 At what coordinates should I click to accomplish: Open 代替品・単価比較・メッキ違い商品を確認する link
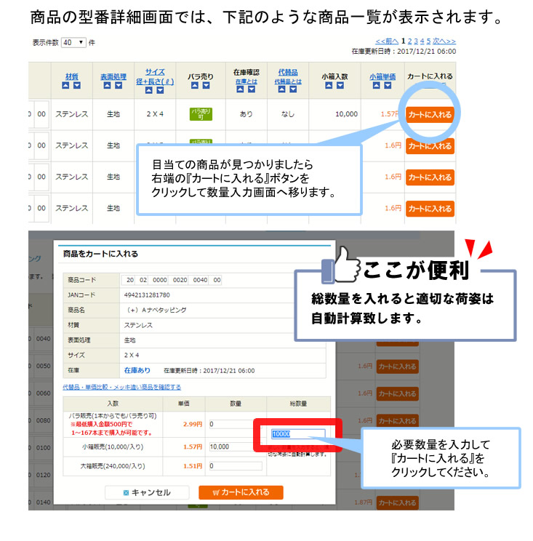(122, 387)
